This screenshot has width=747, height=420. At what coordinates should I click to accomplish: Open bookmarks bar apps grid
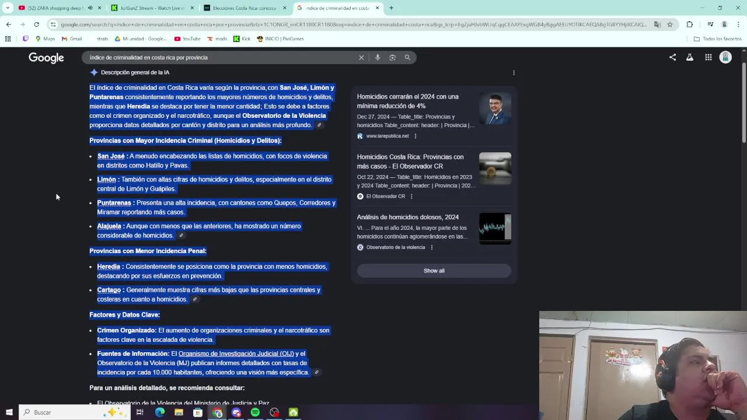click(x=8, y=38)
